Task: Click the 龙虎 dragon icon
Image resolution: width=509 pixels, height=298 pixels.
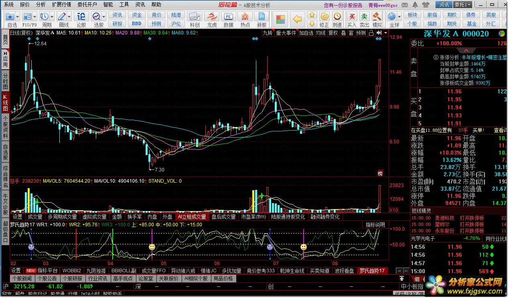Action: click(x=211, y=16)
